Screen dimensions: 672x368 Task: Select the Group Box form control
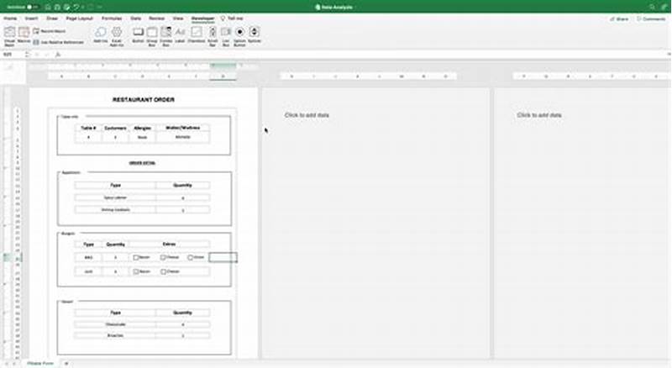tap(152, 36)
